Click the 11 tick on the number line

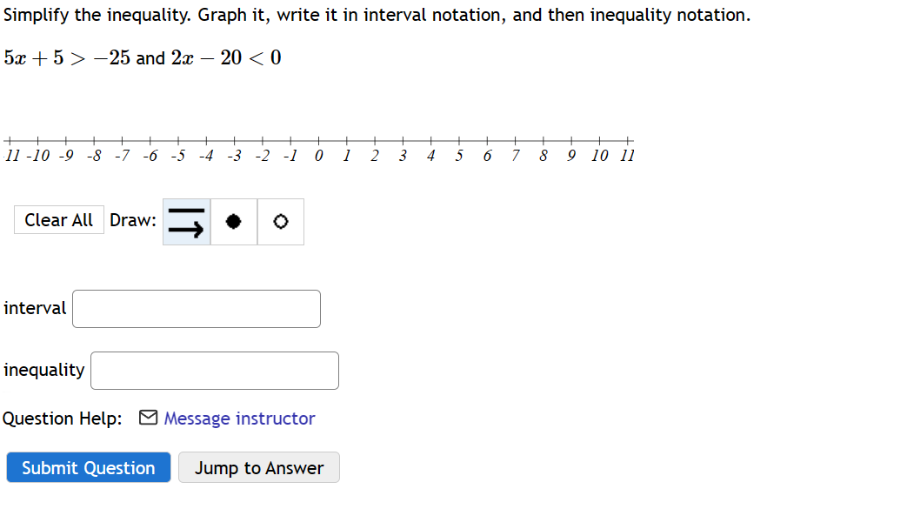click(628, 141)
